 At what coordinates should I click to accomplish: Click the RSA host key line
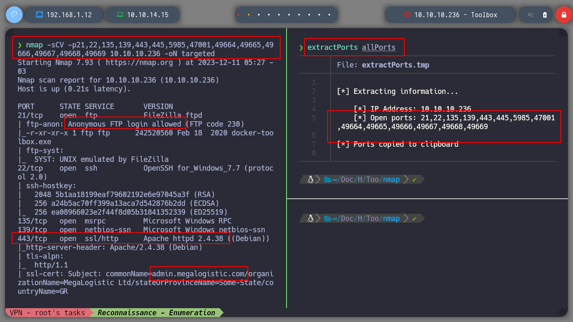pos(116,195)
